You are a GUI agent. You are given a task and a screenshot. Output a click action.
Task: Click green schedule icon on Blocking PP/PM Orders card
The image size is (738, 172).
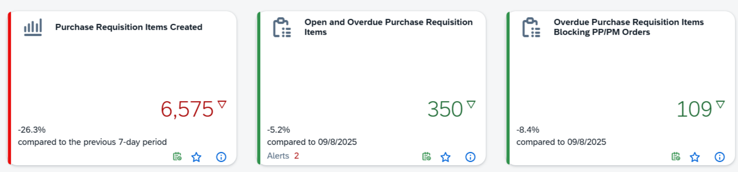pos(676,156)
